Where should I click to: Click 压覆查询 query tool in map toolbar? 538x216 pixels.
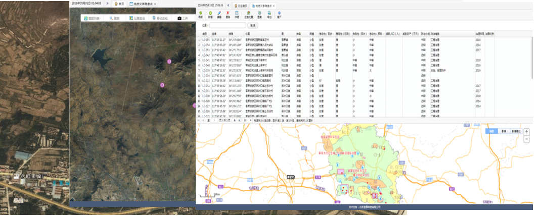(x=138, y=18)
